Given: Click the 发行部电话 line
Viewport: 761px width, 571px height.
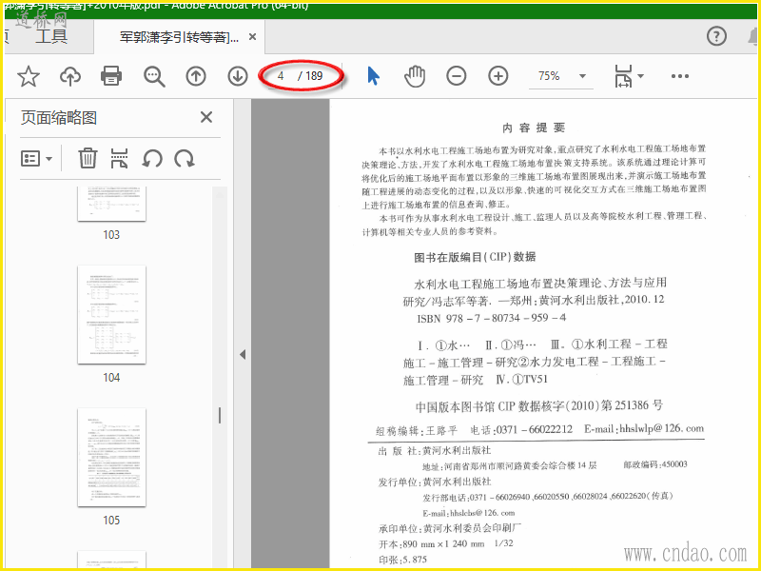Looking at the screenshot, I should tap(548, 496).
